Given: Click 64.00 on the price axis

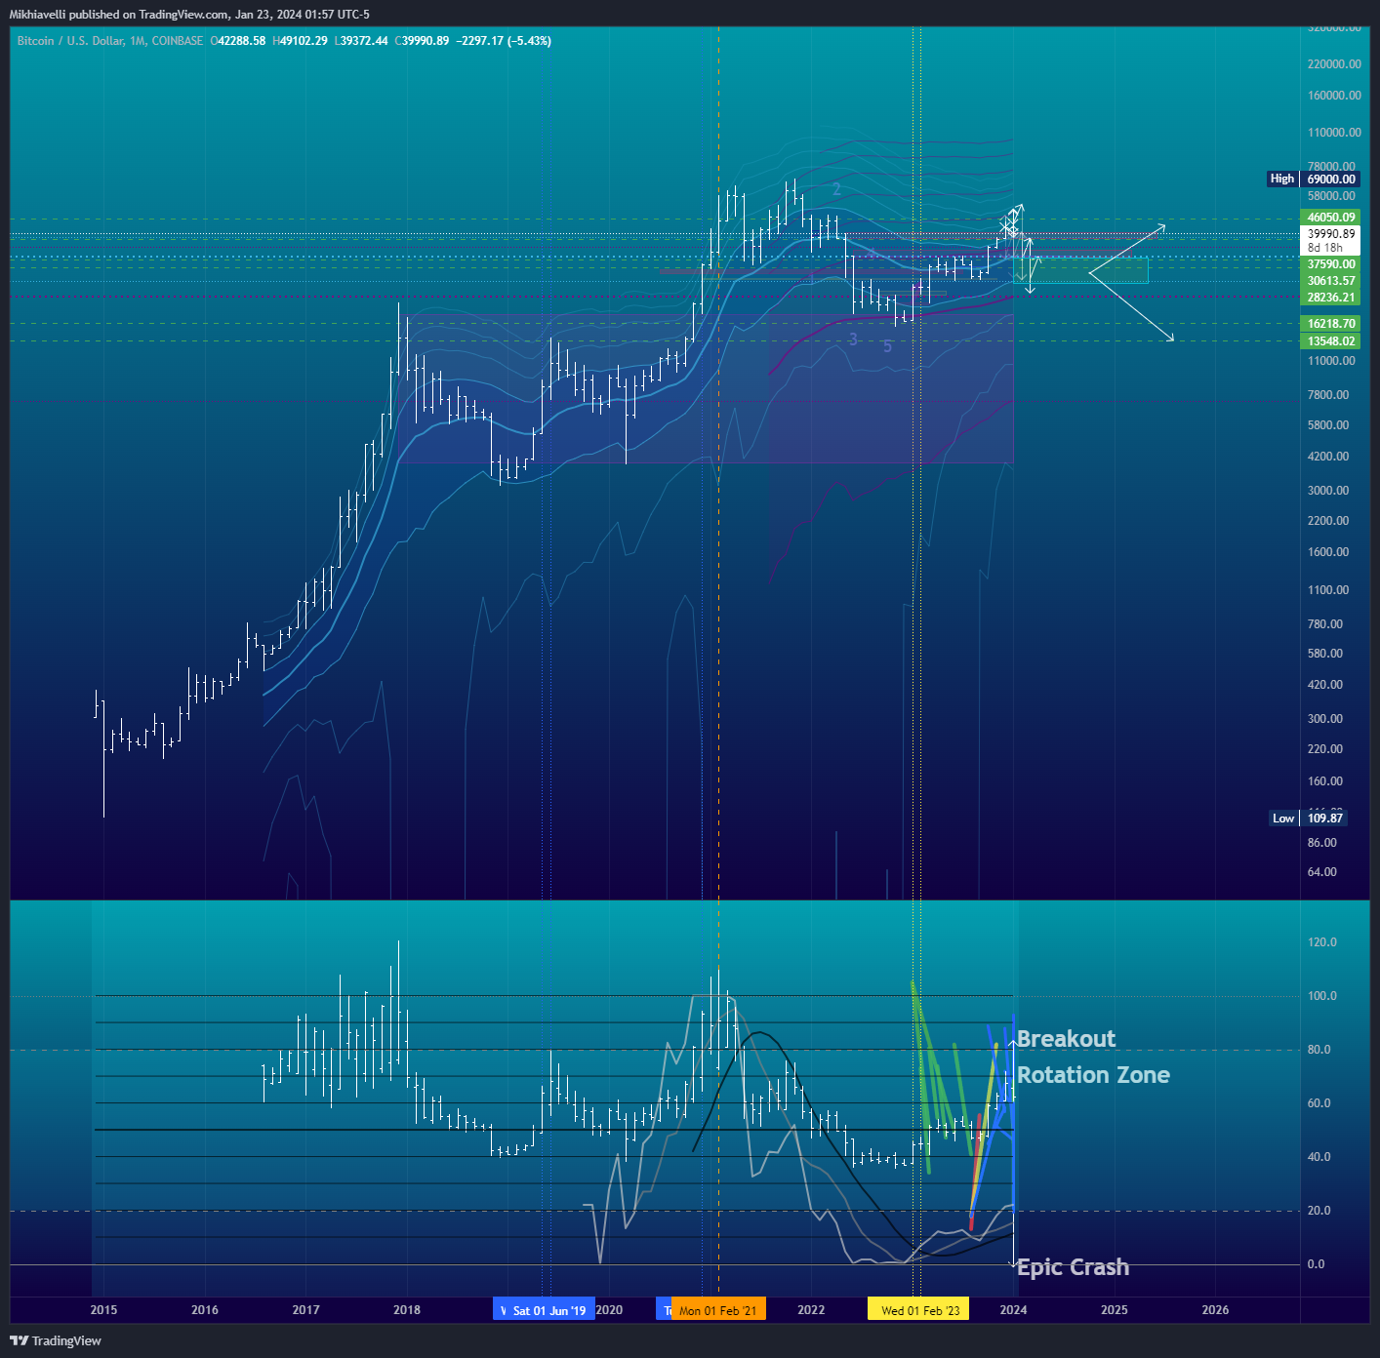Looking at the screenshot, I should pyautogui.click(x=1322, y=872).
